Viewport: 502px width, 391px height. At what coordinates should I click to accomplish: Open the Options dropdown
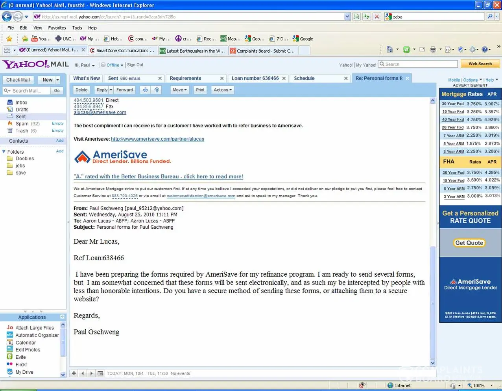tap(472, 80)
